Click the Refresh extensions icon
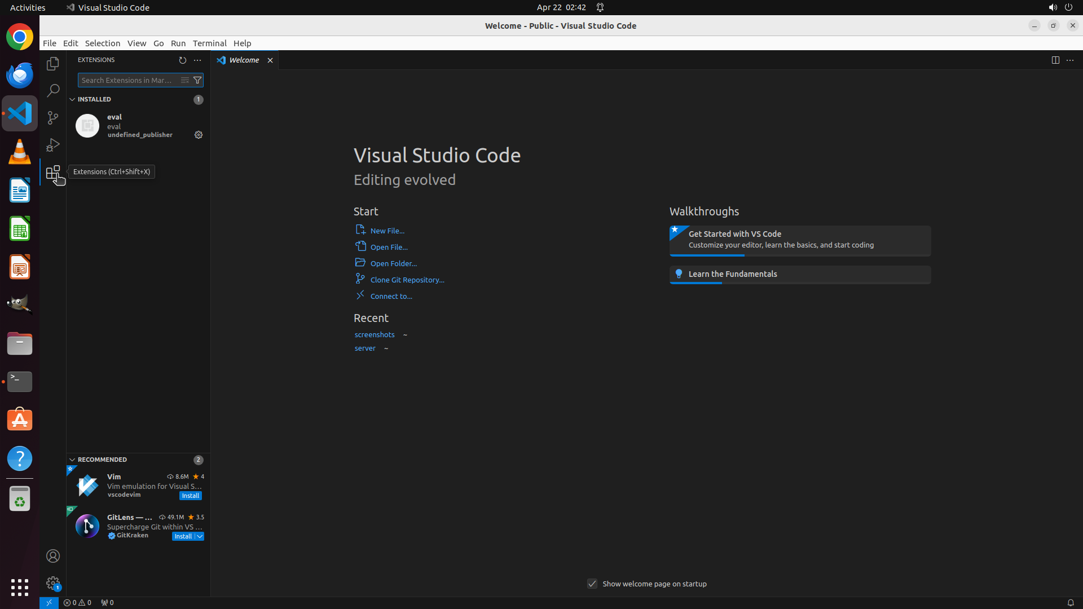Screen dimensions: 1083x609 (182, 60)
